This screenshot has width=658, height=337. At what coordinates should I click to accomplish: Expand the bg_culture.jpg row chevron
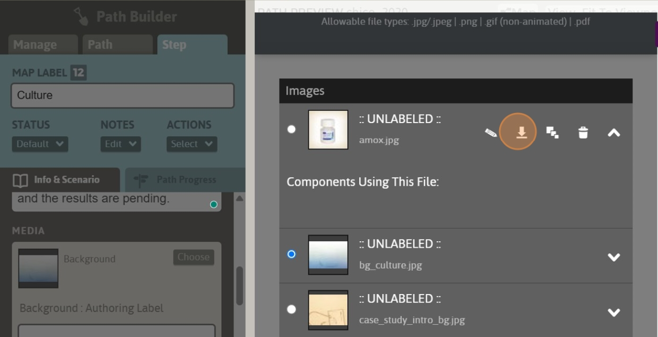point(614,257)
